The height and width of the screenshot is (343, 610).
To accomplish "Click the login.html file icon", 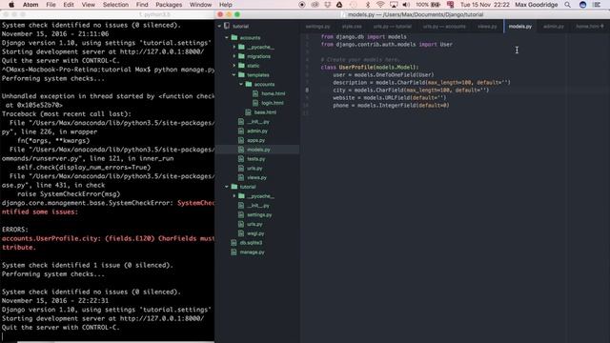I will click(255, 103).
